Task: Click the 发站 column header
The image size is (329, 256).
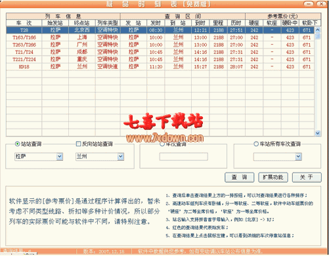Action: click(133, 23)
